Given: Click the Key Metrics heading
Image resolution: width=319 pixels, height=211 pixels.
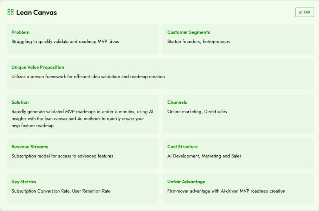Looking at the screenshot, I should tap(23, 182).
